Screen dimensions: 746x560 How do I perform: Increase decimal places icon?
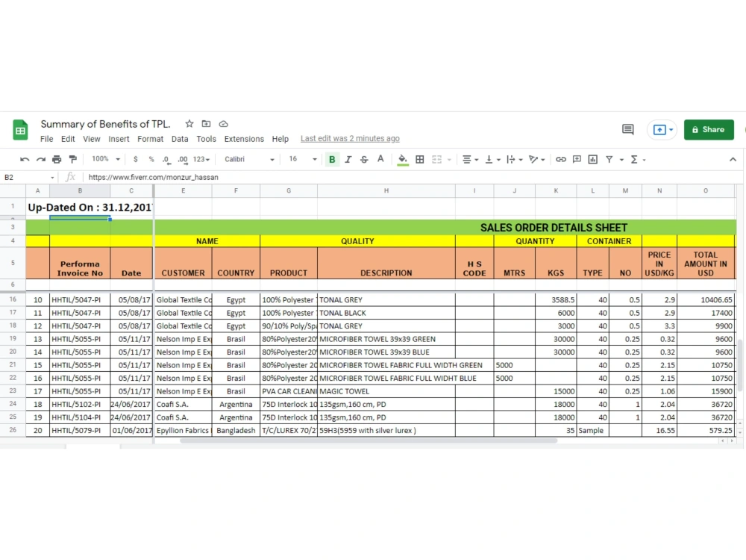tap(183, 160)
